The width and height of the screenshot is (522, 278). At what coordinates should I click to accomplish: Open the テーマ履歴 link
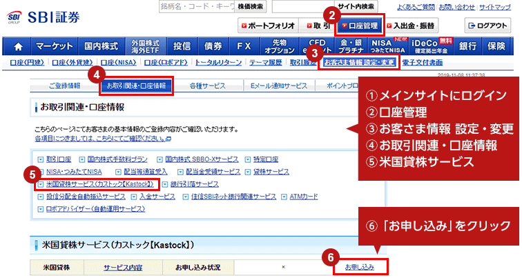265,63
